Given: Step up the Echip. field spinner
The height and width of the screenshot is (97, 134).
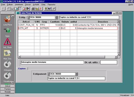Looking at the screenshot, I should (x=56, y=17).
